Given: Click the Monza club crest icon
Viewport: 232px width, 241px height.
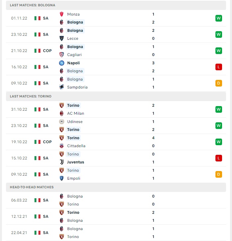Looking at the screenshot, I should [62, 14].
